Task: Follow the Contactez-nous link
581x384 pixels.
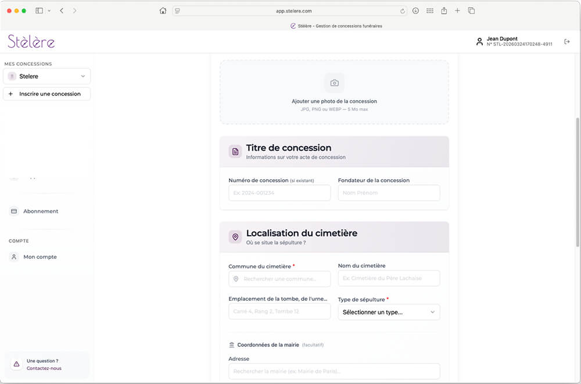Action: click(x=44, y=368)
